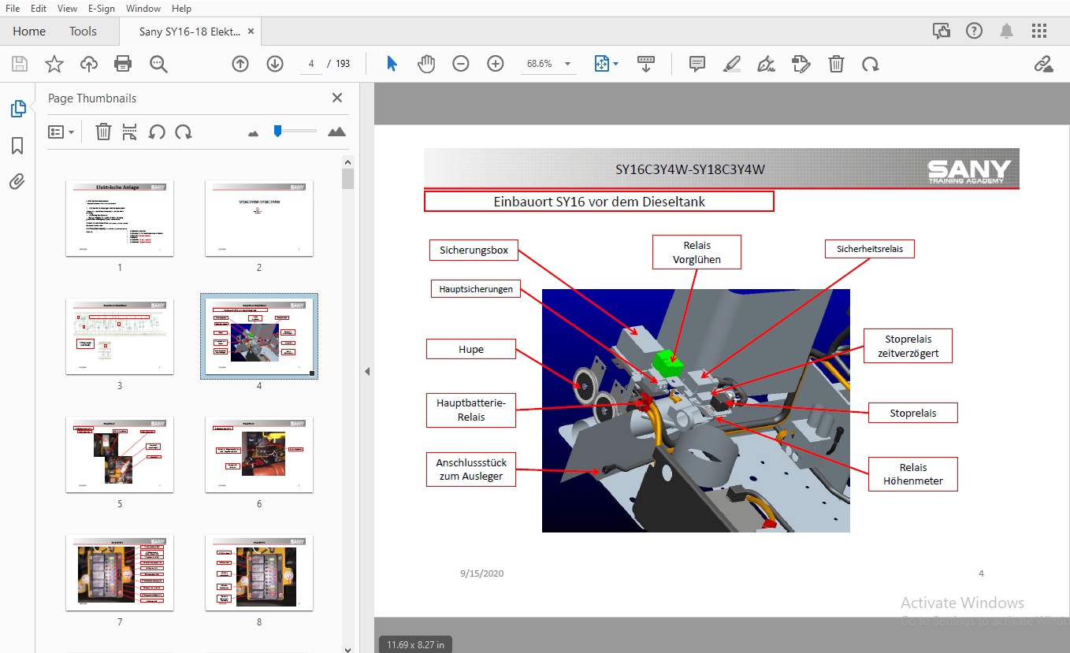Close the Page Thumbnails panel
The height and width of the screenshot is (653, 1070).
tap(337, 98)
